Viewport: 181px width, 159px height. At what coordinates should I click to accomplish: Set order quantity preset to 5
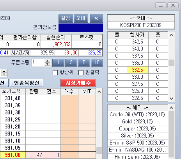pos(84,63)
